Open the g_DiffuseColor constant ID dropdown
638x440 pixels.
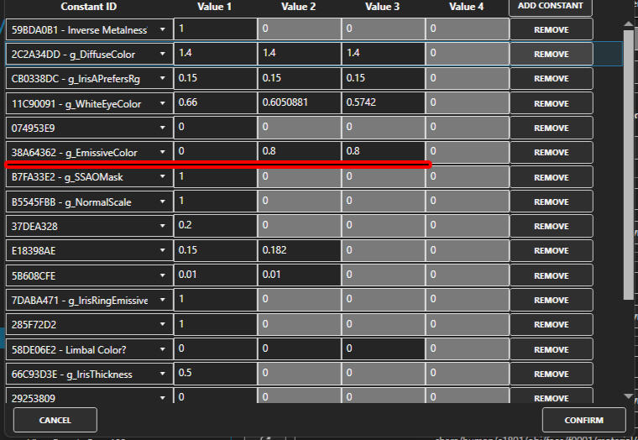(163, 55)
